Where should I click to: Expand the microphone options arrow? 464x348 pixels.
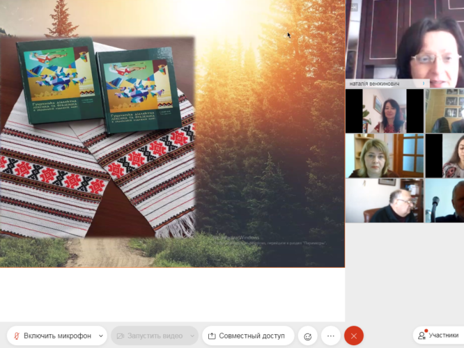100,335
